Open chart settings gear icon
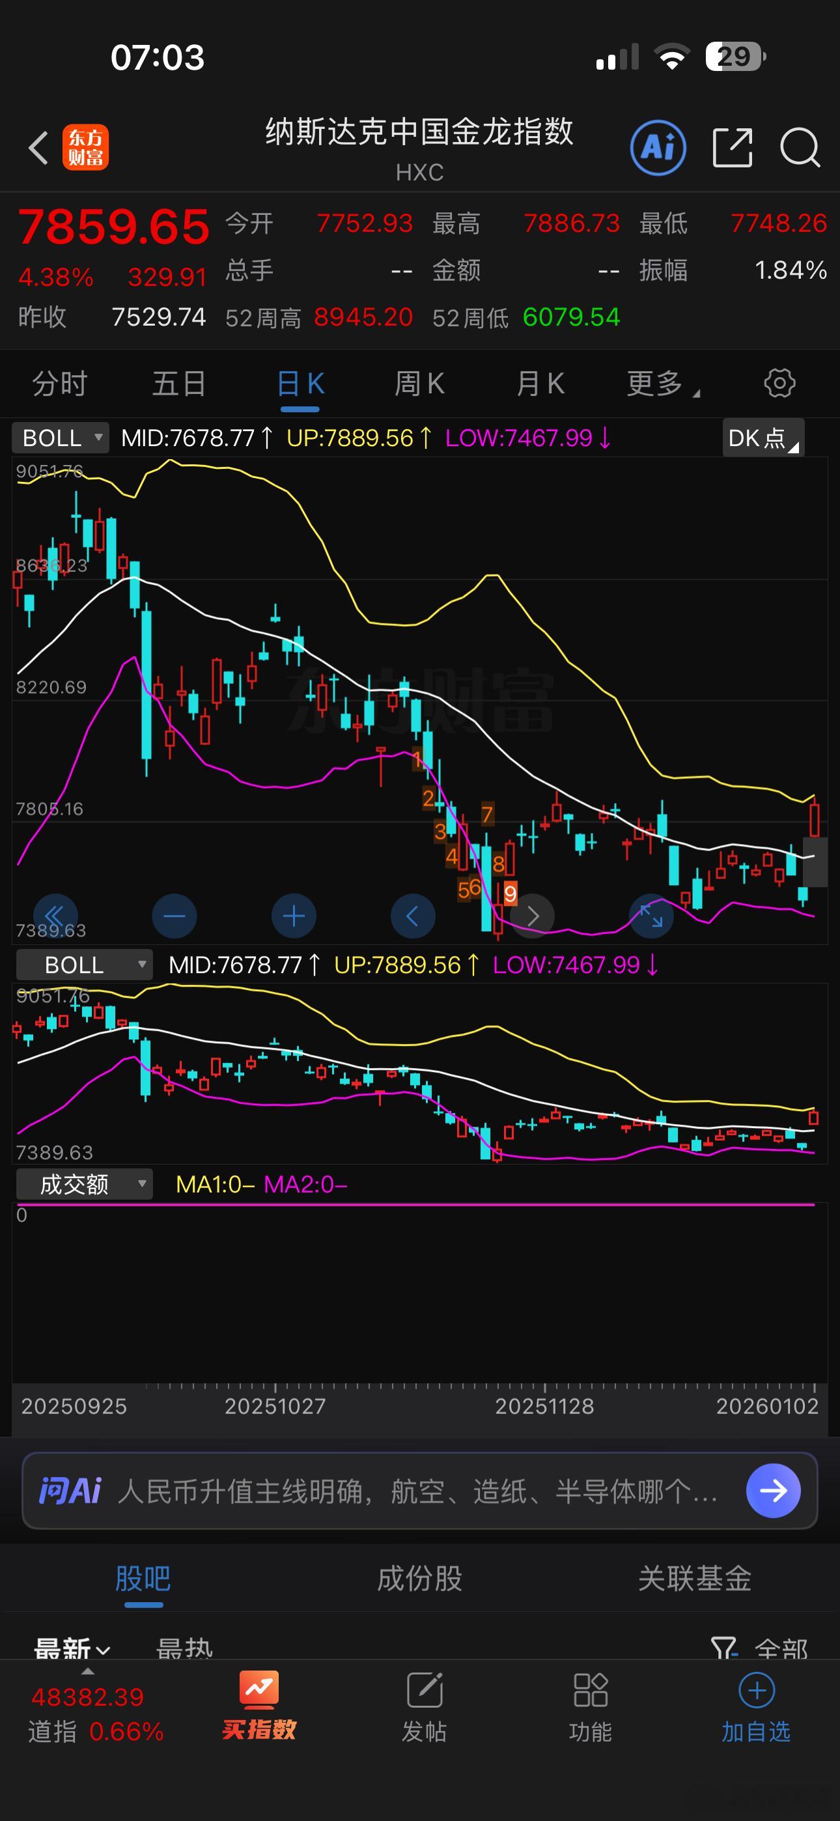Screen dimensions: 840x1821 coord(780,383)
